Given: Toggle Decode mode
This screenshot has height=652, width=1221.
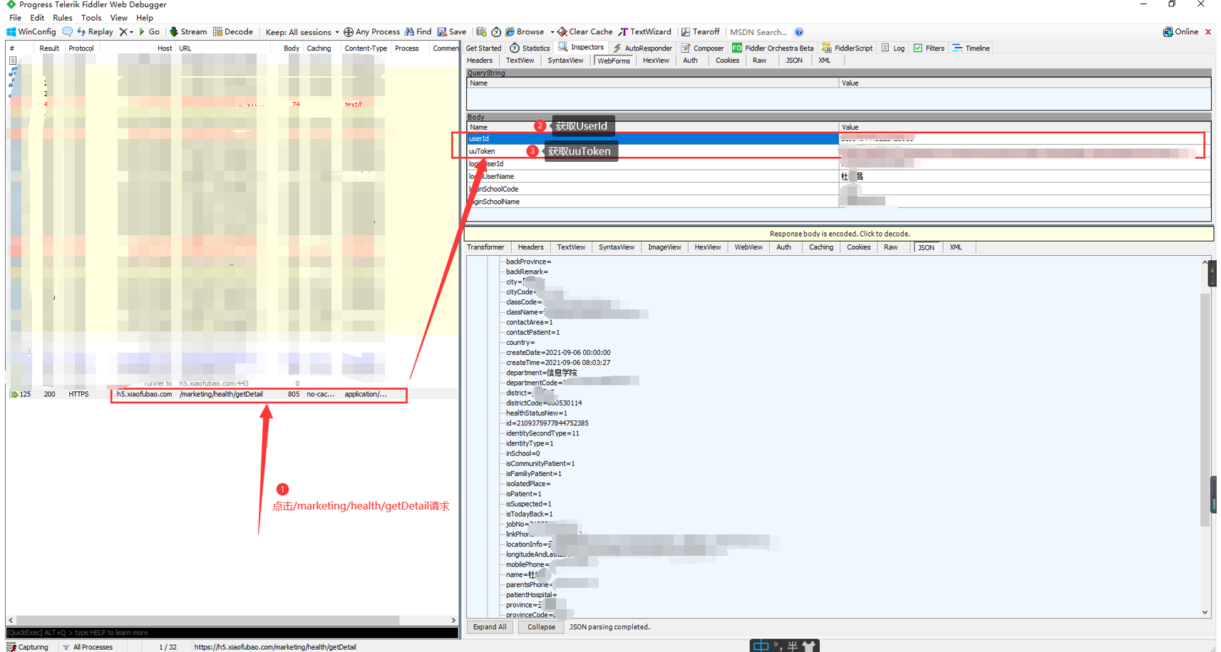Looking at the screenshot, I should [233, 32].
